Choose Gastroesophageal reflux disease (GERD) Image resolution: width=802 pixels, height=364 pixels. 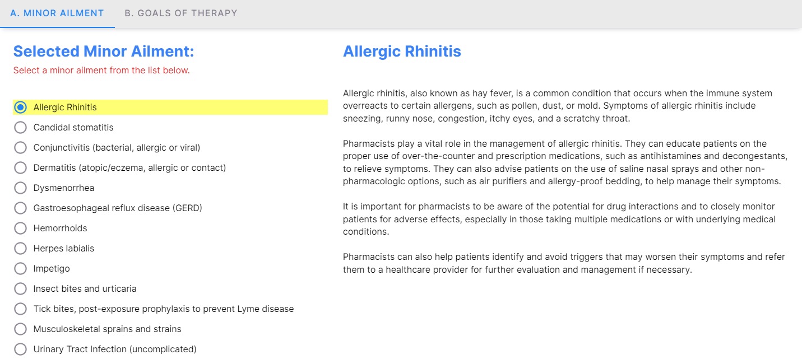pyautogui.click(x=21, y=208)
